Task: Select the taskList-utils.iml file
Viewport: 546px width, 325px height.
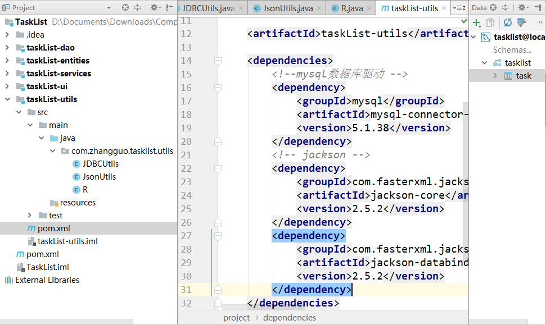Action: 67,241
